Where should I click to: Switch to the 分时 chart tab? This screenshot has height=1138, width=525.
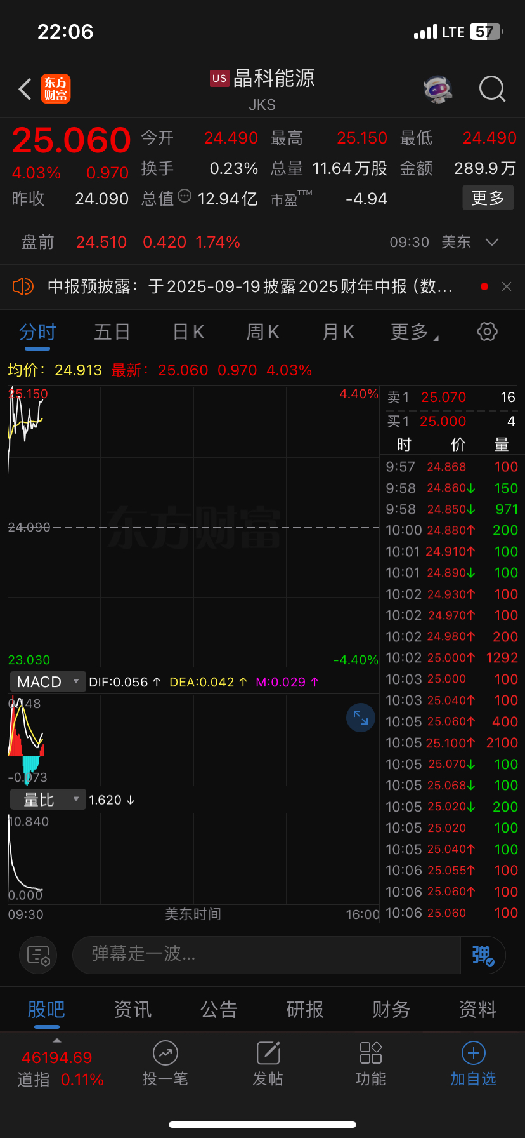coord(37,332)
